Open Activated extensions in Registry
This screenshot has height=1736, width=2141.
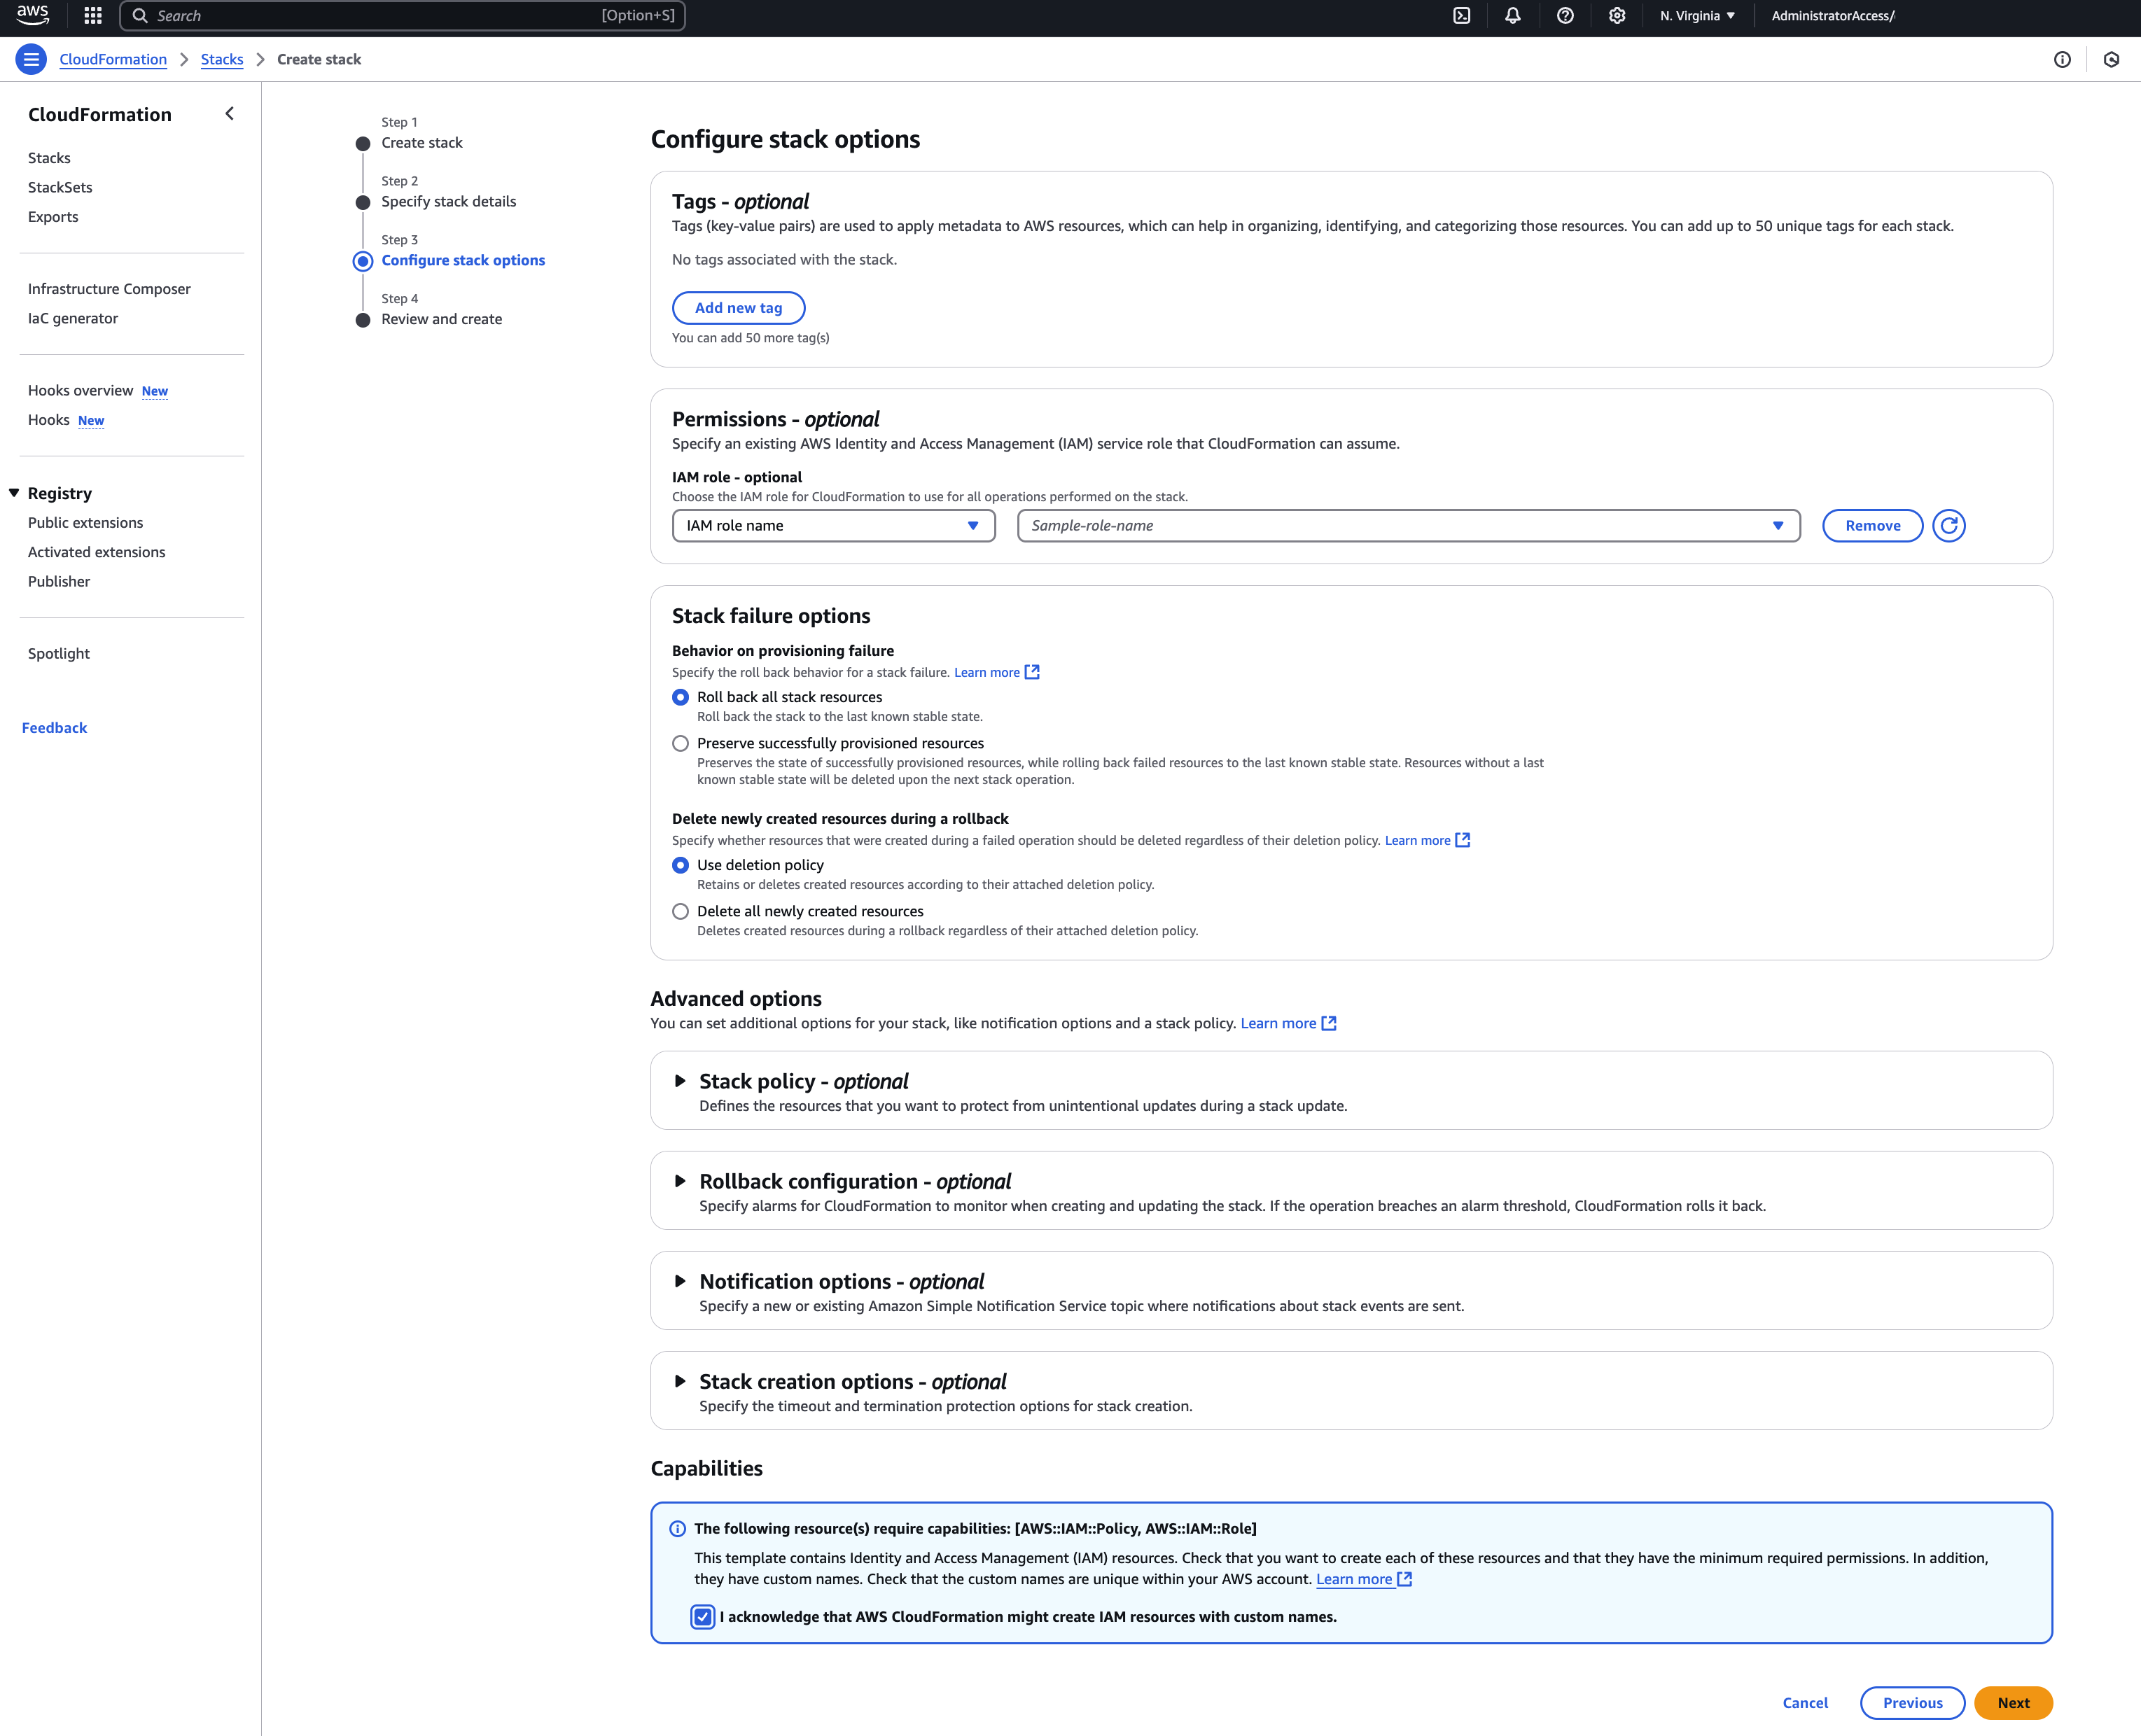[96, 552]
